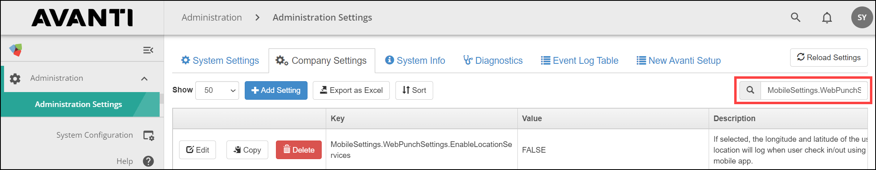
Task: Switch to the System Settings tab
Action: [x=220, y=61]
